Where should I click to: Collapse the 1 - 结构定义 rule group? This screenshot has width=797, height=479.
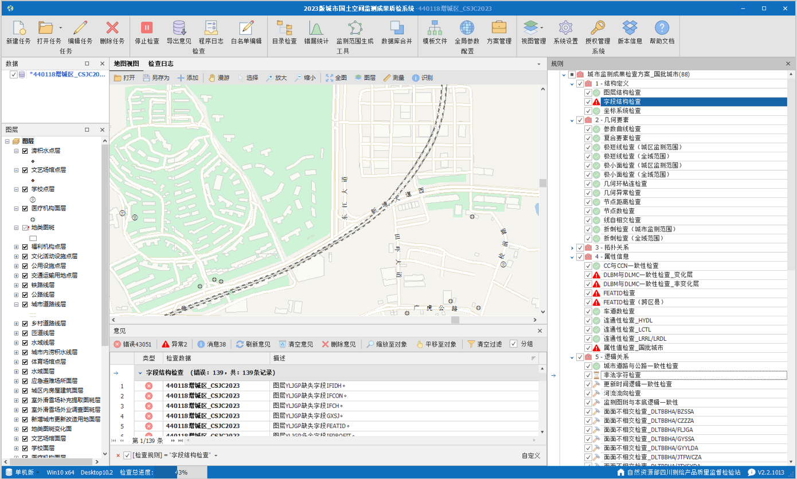click(x=572, y=84)
